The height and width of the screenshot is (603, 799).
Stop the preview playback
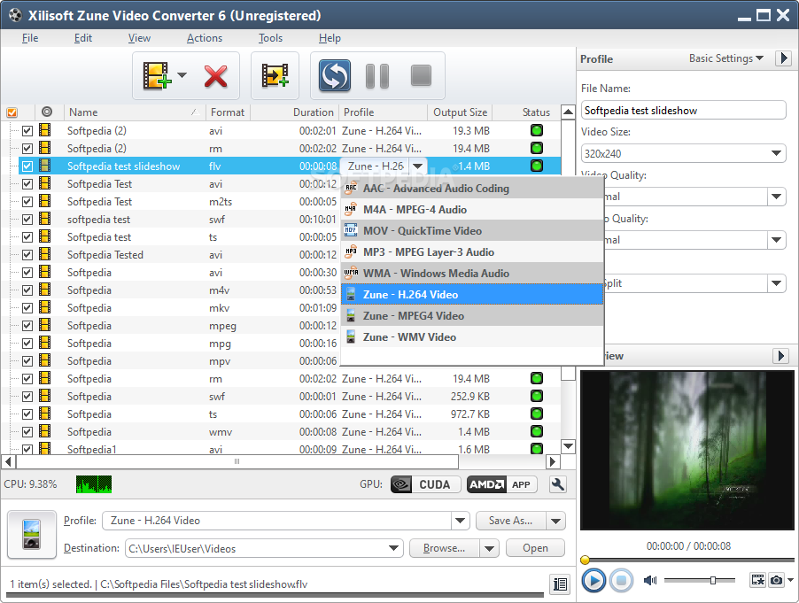621,580
